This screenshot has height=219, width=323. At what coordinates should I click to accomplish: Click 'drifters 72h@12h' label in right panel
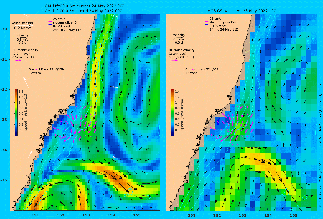[208, 70]
